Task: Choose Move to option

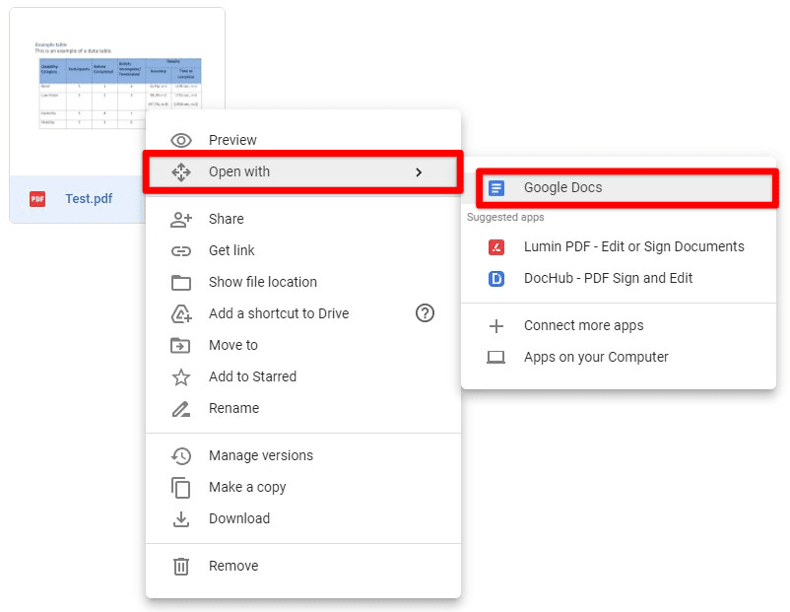Action: pyautogui.click(x=303, y=345)
